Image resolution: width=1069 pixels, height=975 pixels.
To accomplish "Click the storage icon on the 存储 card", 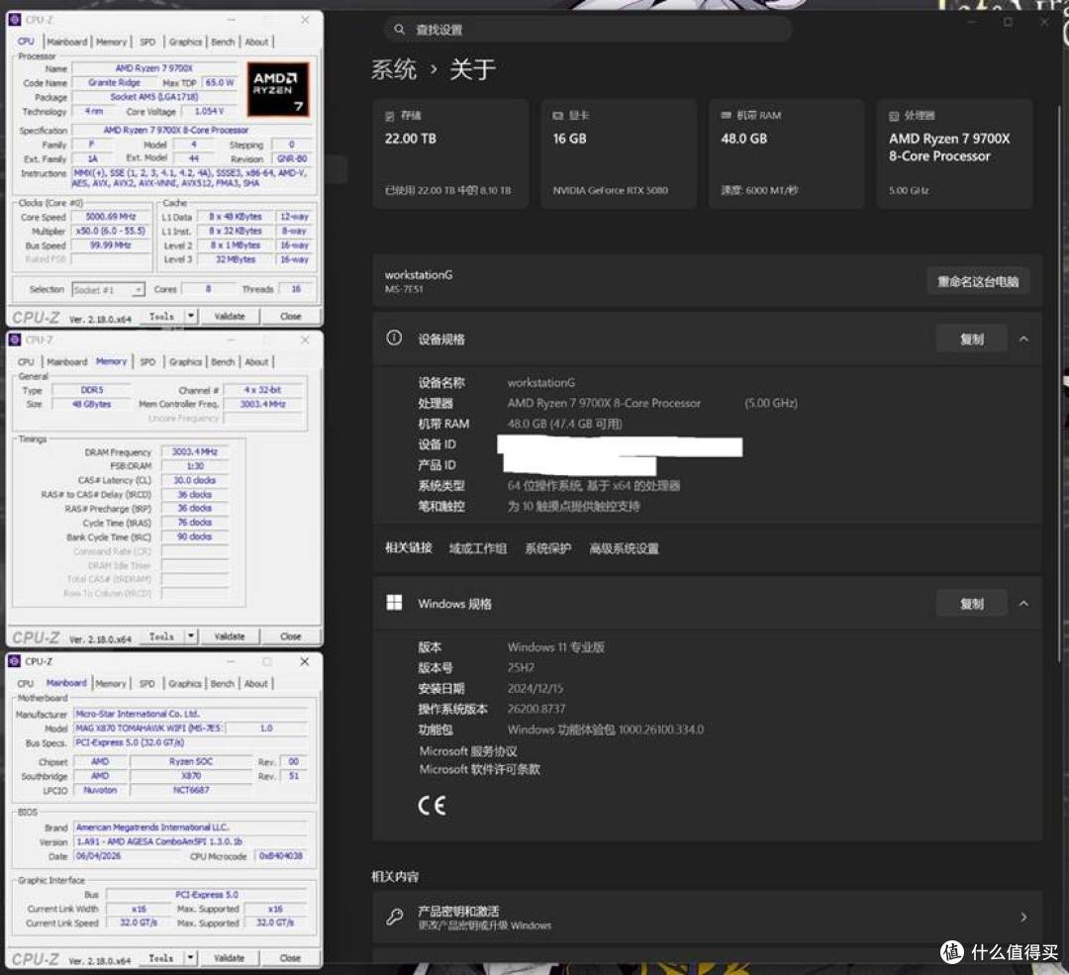I will (x=389, y=116).
